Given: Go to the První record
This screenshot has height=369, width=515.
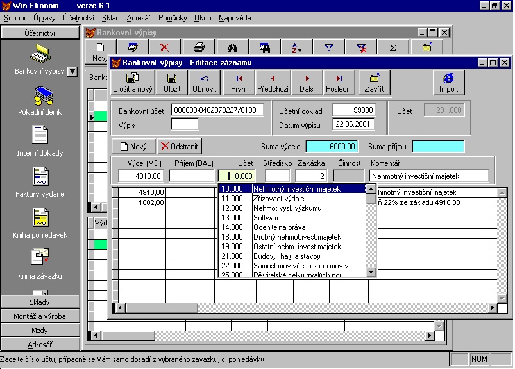Looking at the screenshot, I should point(239,83).
